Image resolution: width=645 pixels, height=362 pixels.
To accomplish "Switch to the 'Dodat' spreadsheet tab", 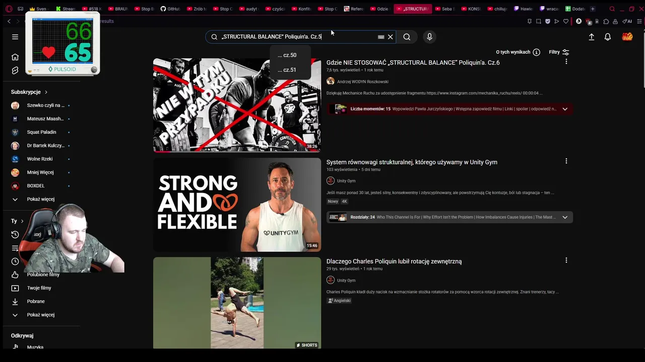I will 575,9.
